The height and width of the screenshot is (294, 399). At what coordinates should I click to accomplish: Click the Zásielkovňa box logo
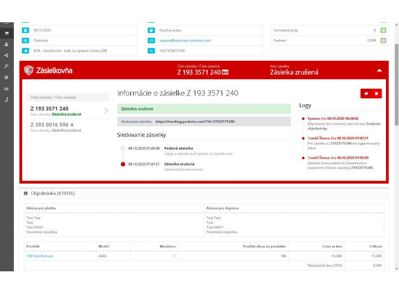click(29, 70)
